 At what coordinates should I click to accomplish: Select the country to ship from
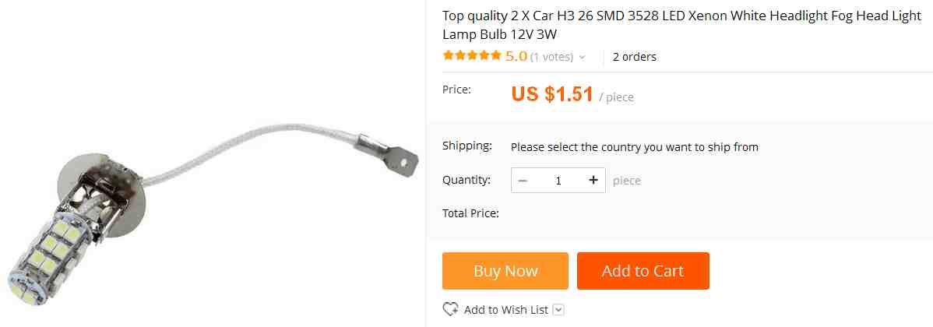[x=634, y=147]
